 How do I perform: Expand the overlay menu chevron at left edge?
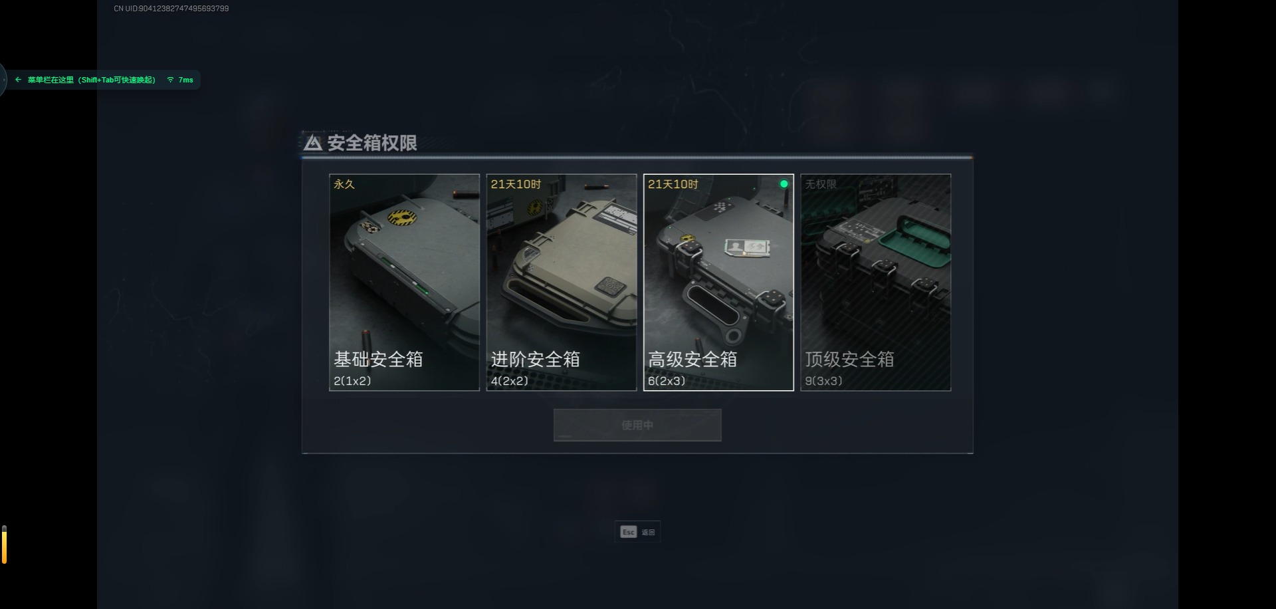3,80
